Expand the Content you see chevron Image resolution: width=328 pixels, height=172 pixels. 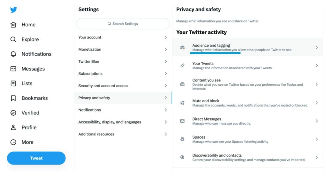[316, 84]
